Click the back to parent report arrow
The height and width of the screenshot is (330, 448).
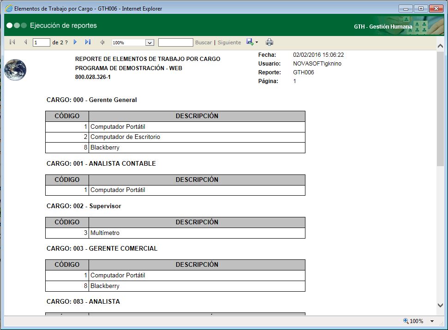pos(102,42)
